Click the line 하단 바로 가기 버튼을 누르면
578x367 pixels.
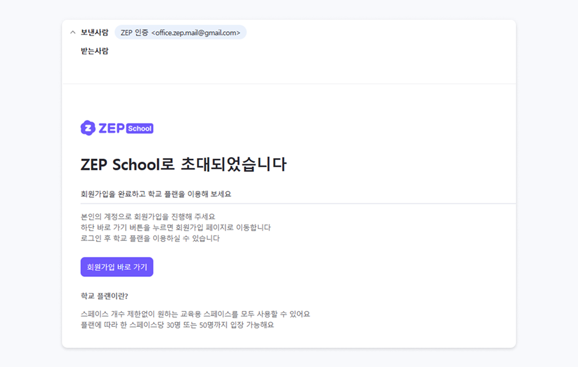[176, 228]
